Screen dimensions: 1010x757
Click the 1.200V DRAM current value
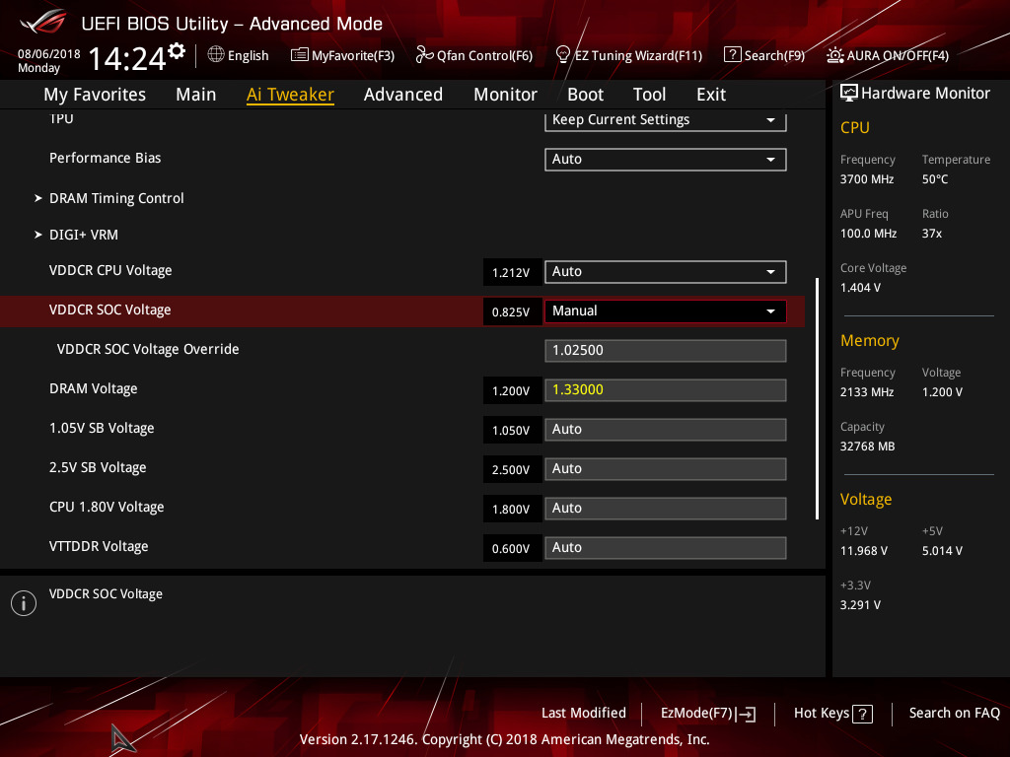coord(511,391)
